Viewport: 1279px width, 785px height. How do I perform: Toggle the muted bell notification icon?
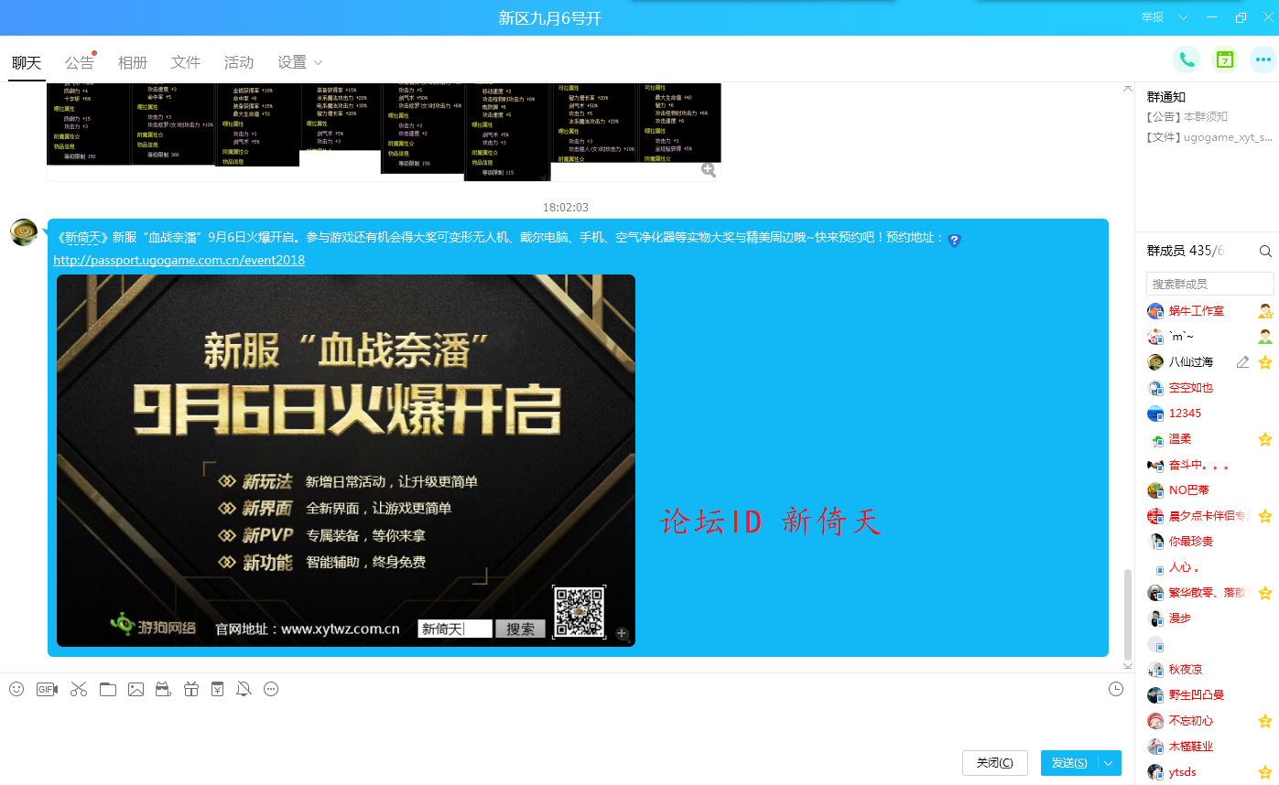click(244, 689)
